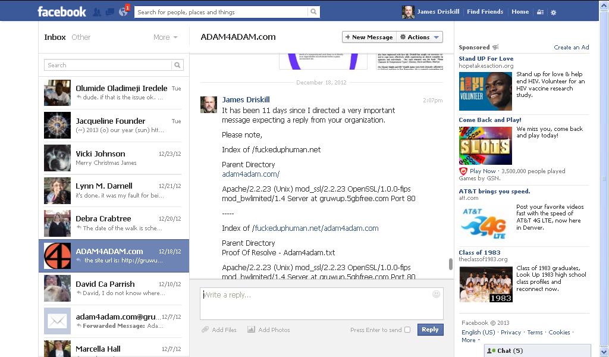Click the browser page scrollbar up arrow

pyautogui.click(x=604, y=5)
